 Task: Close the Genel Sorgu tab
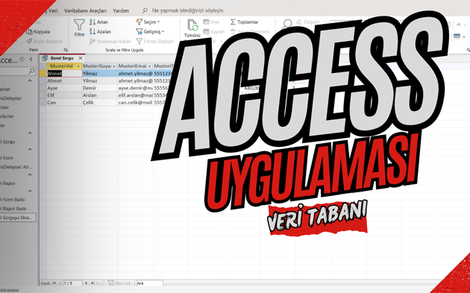pos(81,58)
